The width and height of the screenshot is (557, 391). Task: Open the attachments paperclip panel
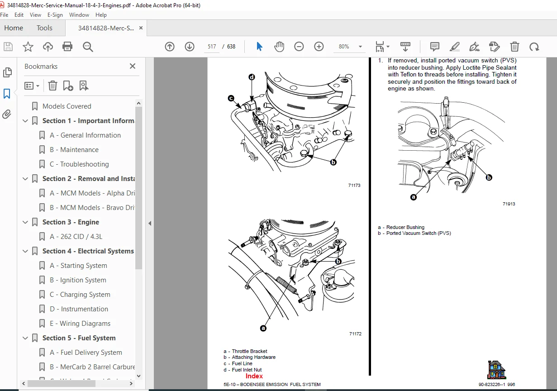[x=7, y=114]
